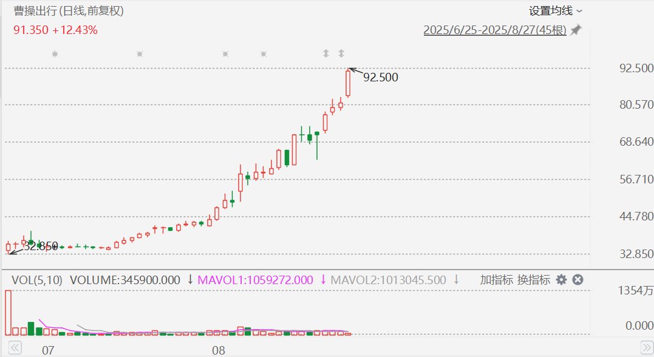Close the VOL indicator panel
654x357 pixels.
[x=577, y=280]
